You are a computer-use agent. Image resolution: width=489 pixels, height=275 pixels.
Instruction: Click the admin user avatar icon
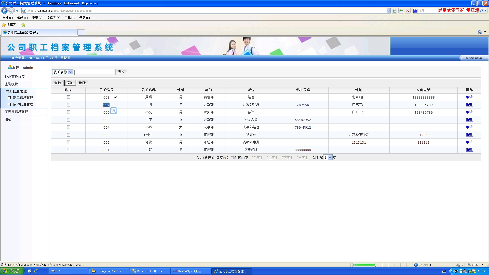pyautogui.click(x=10, y=67)
